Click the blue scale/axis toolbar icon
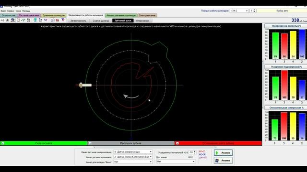Screen dimensions: 307x172 coord(40,20)
